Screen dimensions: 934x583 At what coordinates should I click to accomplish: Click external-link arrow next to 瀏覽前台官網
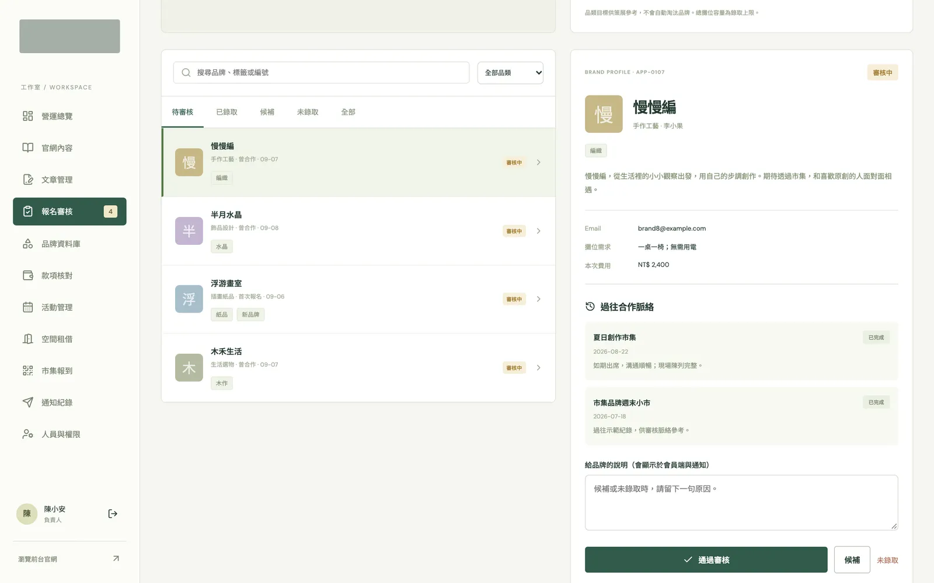[x=116, y=559]
